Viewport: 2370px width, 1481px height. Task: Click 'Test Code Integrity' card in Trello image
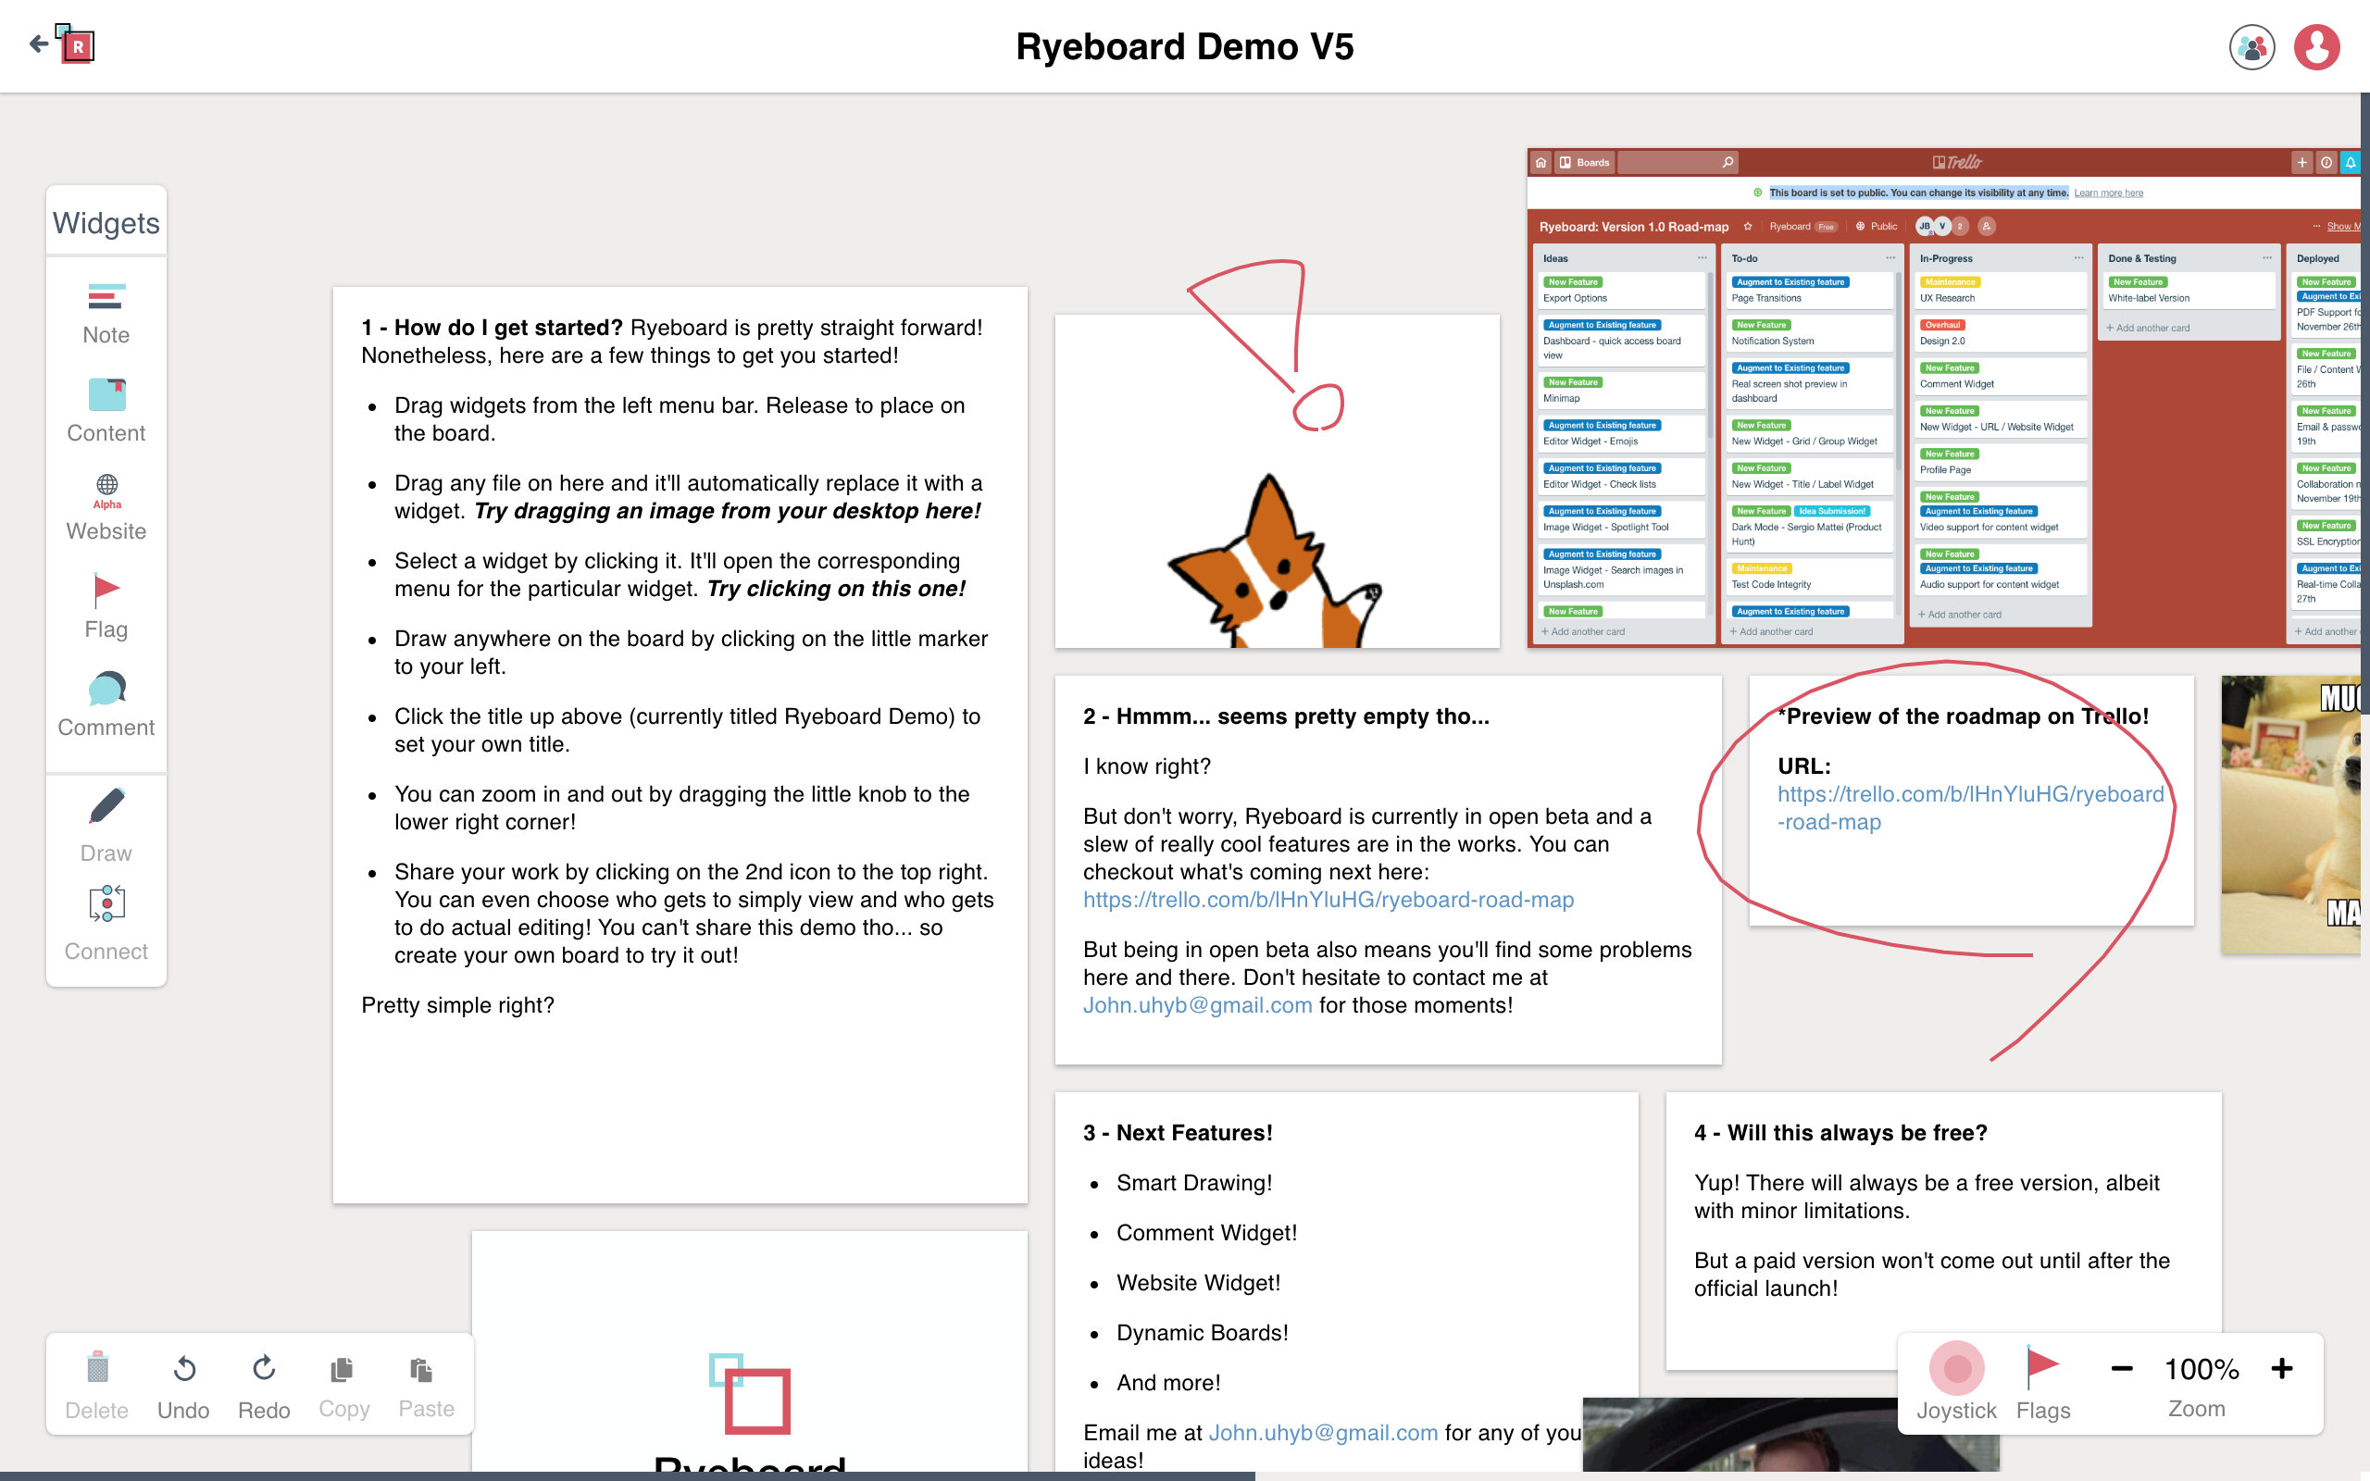pos(1810,577)
